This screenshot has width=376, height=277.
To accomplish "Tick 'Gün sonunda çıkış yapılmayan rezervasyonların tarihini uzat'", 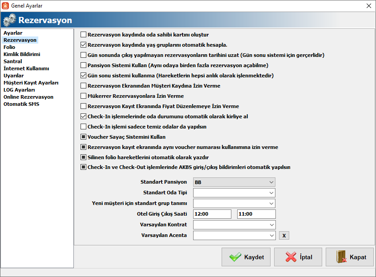I will pyautogui.click(x=83, y=55).
